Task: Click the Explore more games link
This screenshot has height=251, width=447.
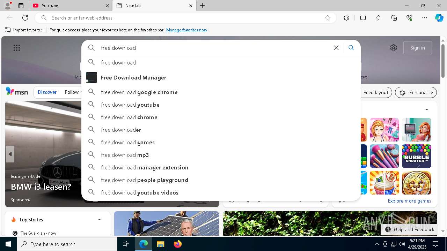Action: [409, 201]
